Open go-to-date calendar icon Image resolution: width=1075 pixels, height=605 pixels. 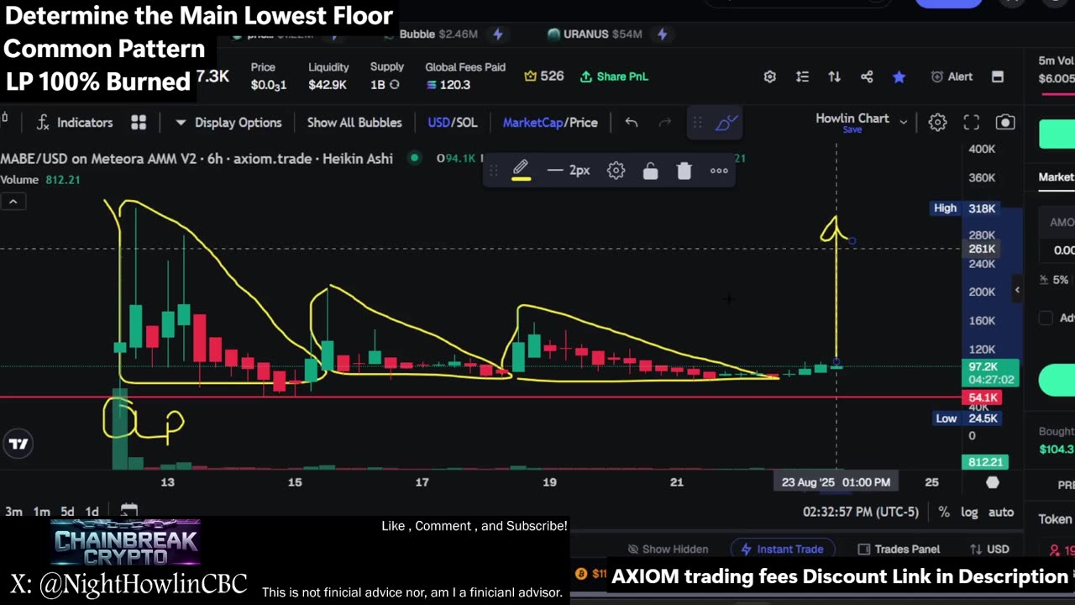128,510
